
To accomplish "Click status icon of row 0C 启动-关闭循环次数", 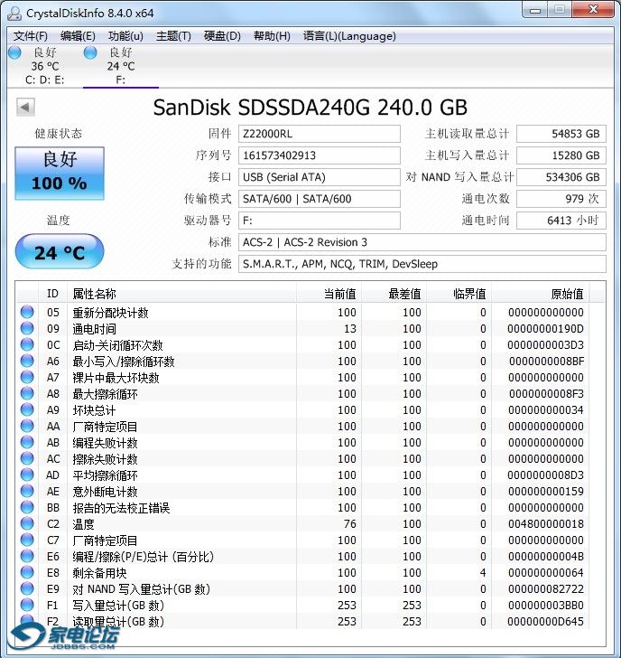I will [27, 344].
